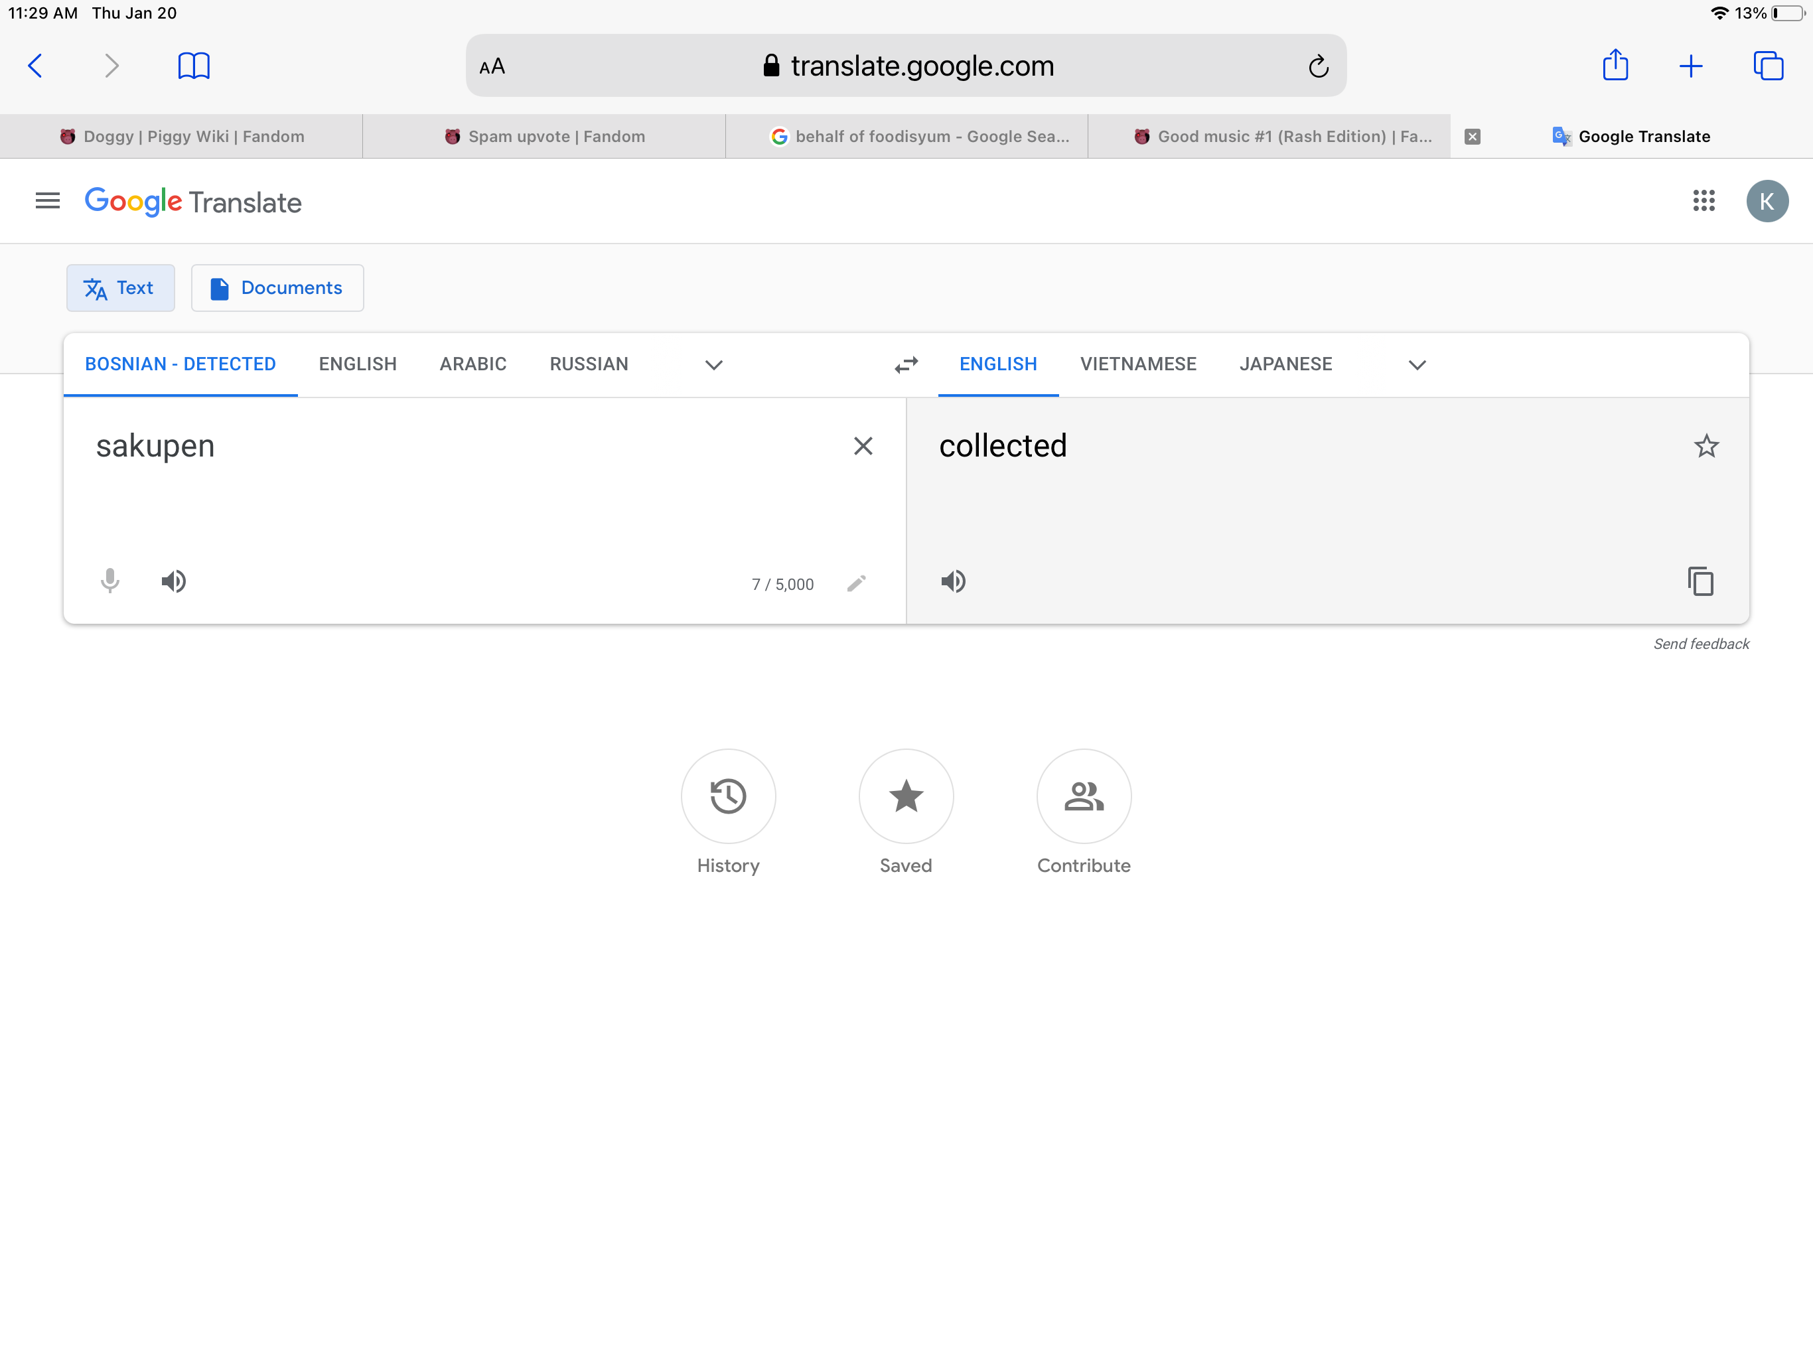This screenshot has height=1359, width=1813.
Task: Select the Documents translation tab
Action: point(277,289)
